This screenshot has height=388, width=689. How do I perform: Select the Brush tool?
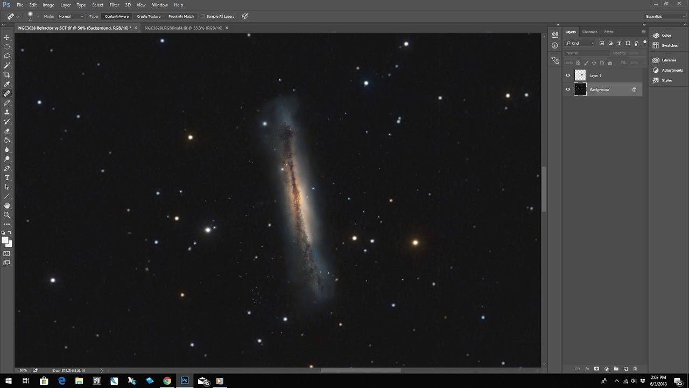[7, 103]
